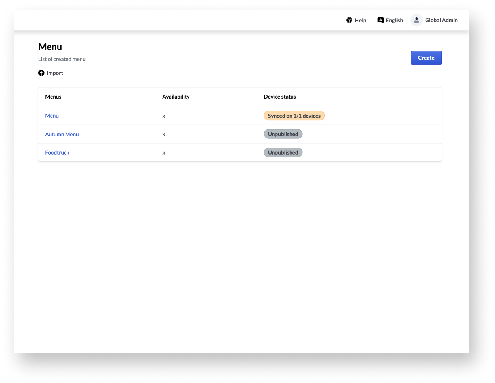Click the Synced on 1/1 devices badge
This screenshot has height=383, width=495.
tap(294, 116)
